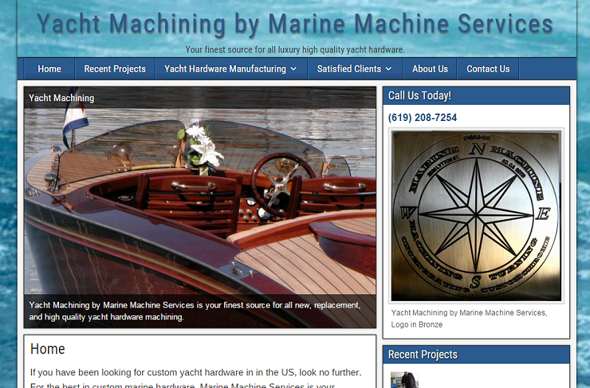Click the site title Yacht Machining header
This screenshot has width=590, height=388.
click(x=295, y=24)
